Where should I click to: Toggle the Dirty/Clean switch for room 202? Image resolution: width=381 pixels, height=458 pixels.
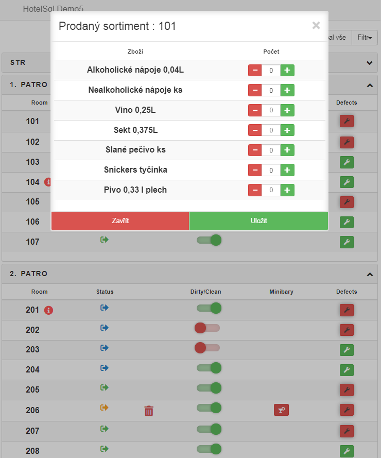(x=207, y=328)
